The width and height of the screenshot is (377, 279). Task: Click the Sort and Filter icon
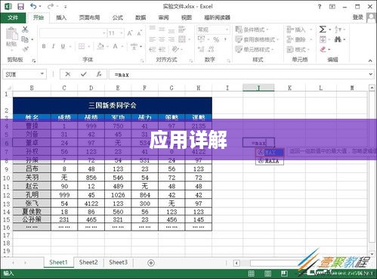[338, 29]
